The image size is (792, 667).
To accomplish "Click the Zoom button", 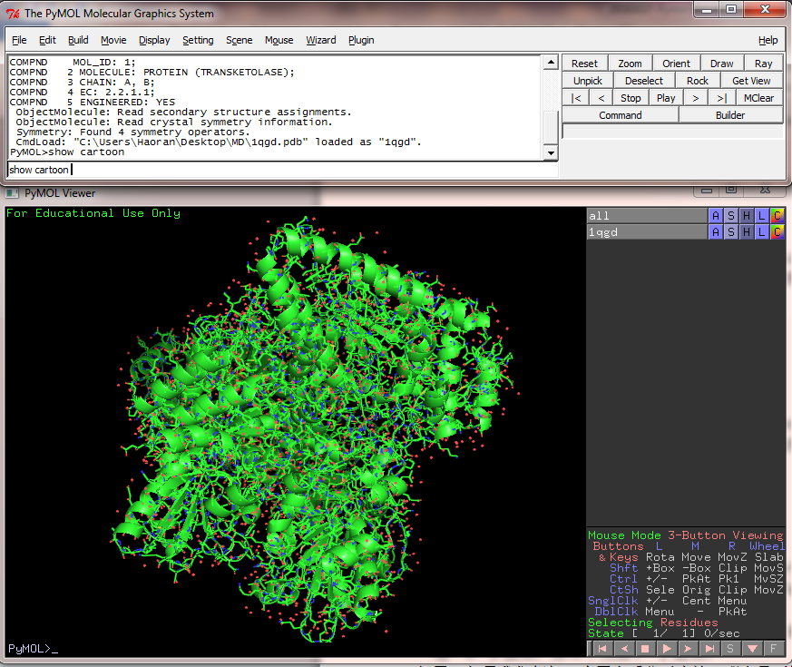I will pyautogui.click(x=630, y=64).
